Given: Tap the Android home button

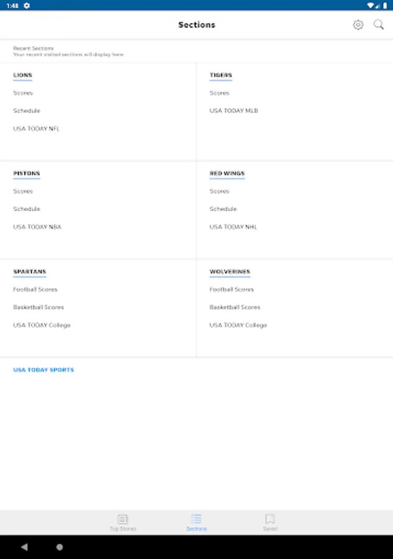Looking at the screenshot, I should click(x=60, y=547).
